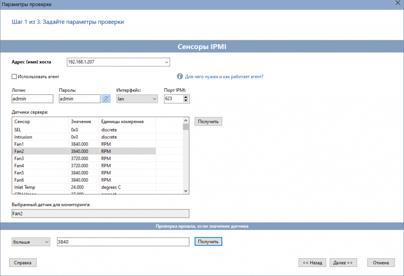The width and height of the screenshot is (404, 276).
Task: Click the selected sensor field Fan2
Action: pyautogui.click(x=101, y=213)
